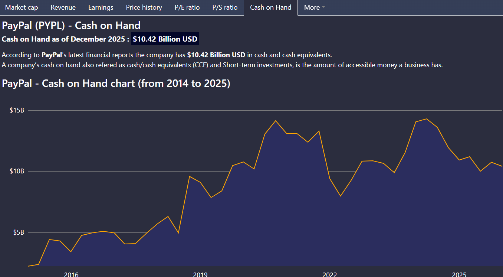Click the highlighted $10.42 Billion USD value
This screenshot has height=277, width=503.
(x=165, y=39)
